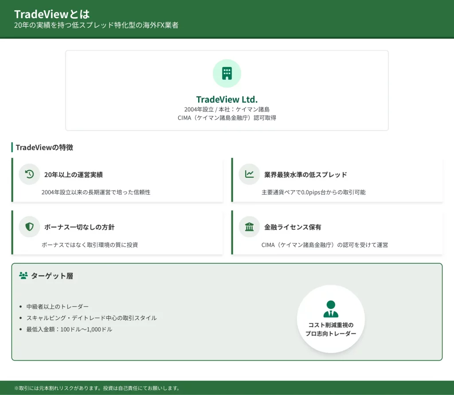The width and height of the screenshot is (454, 395).
Task: Click the 20年以上の運営実績 card heading
Action: [73, 175]
